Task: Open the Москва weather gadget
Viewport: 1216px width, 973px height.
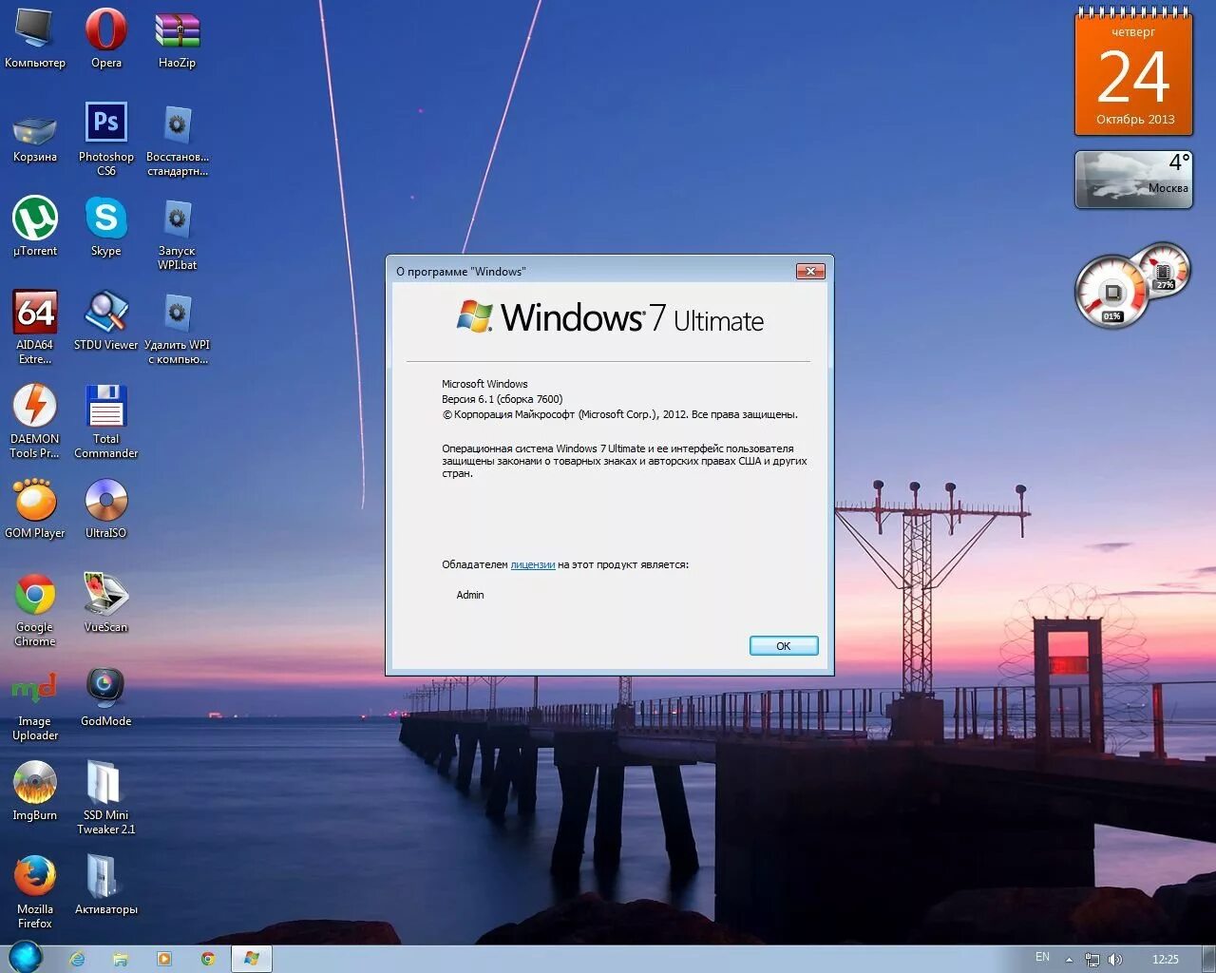Action: (x=1134, y=179)
